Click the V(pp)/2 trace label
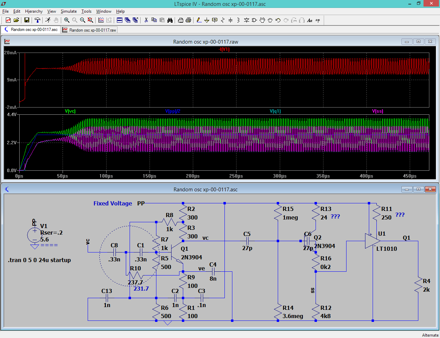The height and width of the screenshot is (338, 440). (x=173, y=111)
